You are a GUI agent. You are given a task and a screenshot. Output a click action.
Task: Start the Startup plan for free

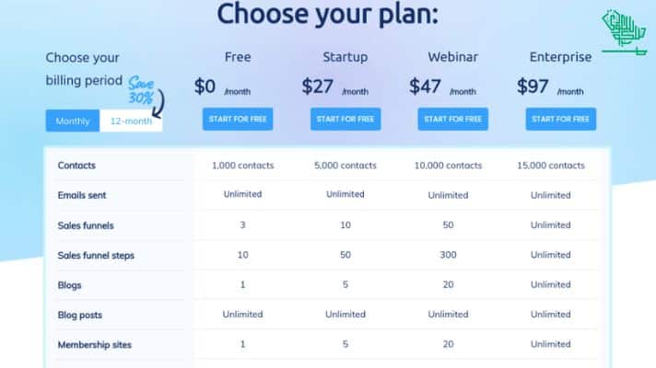(x=346, y=119)
